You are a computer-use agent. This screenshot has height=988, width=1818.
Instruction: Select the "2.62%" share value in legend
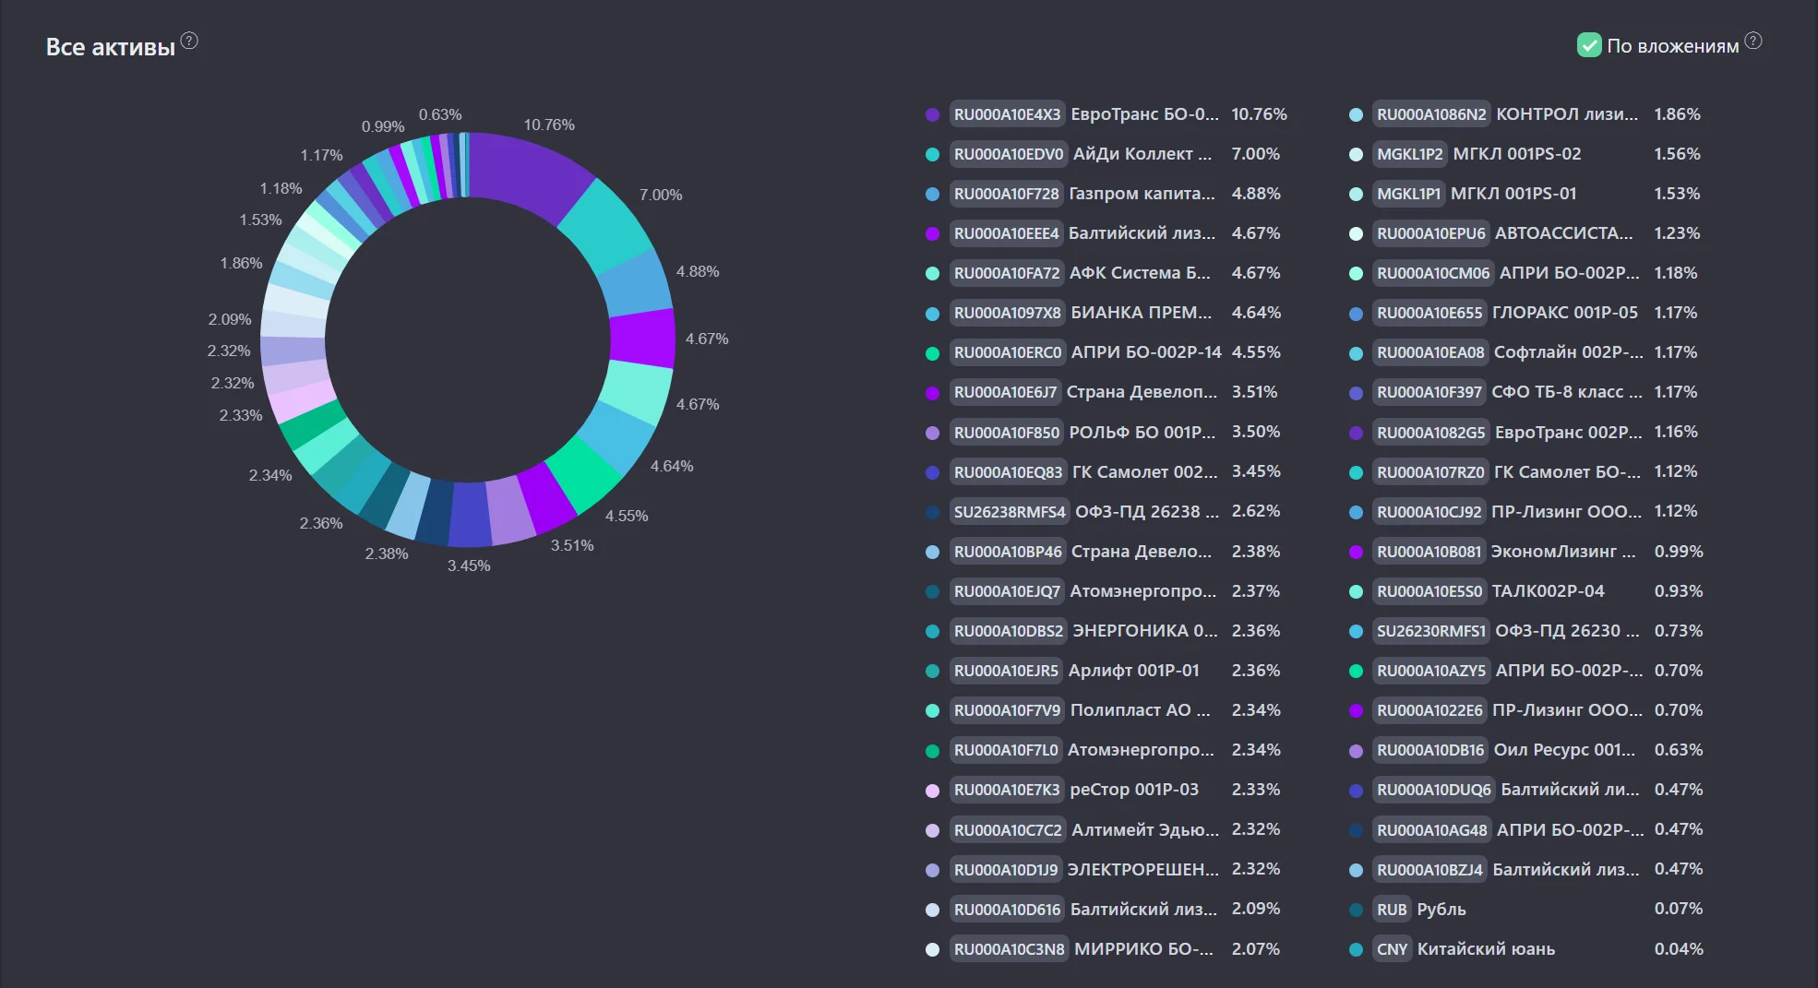pyautogui.click(x=1256, y=511)
